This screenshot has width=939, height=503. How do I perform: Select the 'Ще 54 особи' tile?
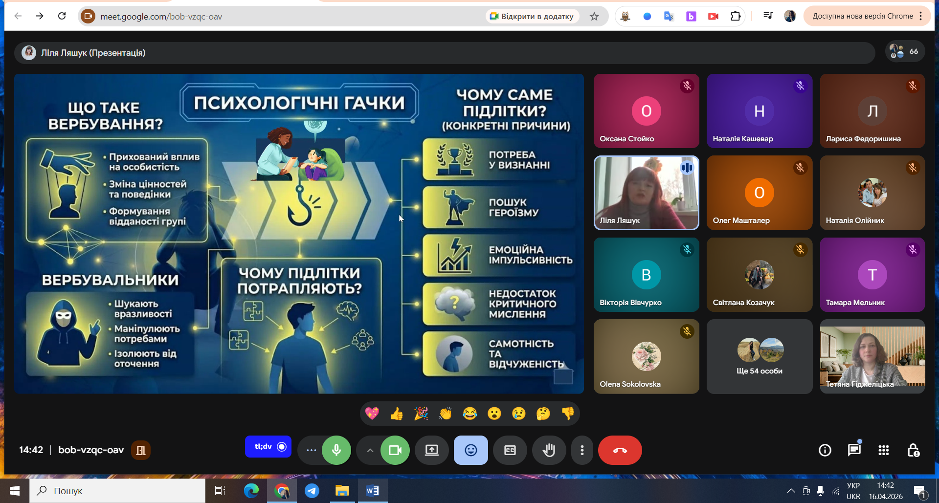pos(759,357)
